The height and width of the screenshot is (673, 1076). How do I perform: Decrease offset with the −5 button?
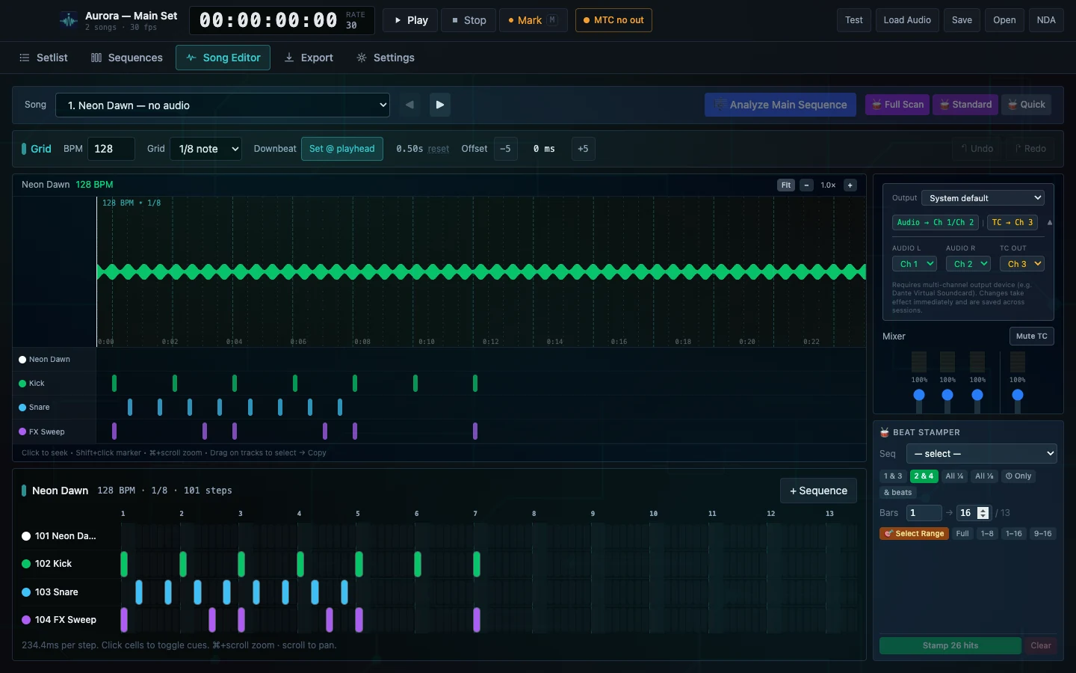point(505,149)
